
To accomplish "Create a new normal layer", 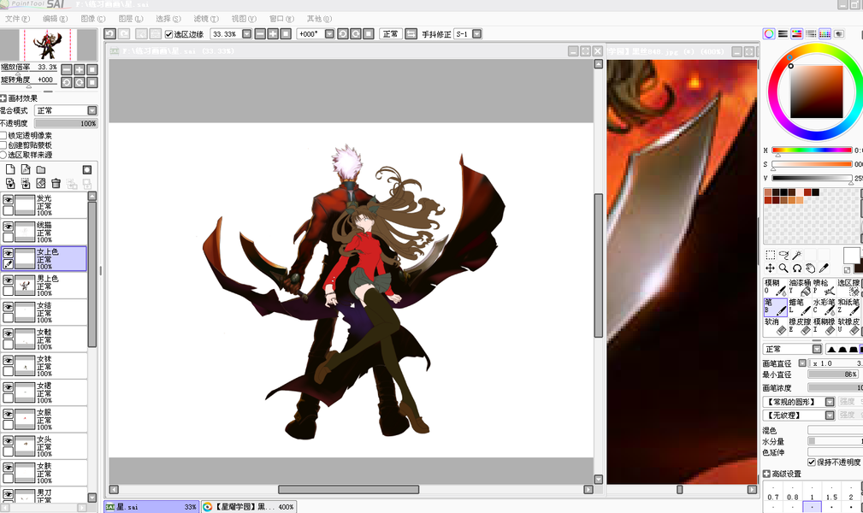I will pos(10,169).
